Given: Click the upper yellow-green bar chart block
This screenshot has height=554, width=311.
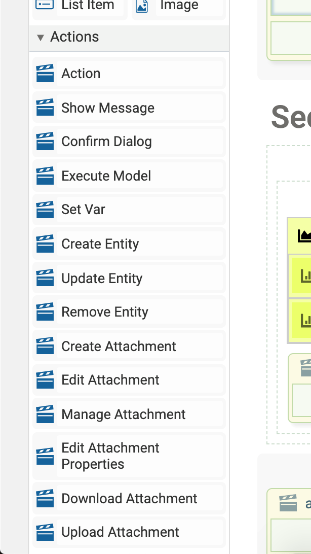Looking at the screenshot, I should (302, 275).
